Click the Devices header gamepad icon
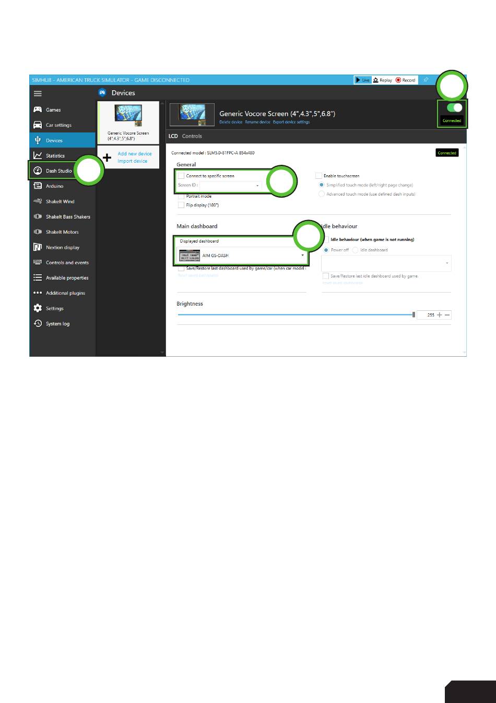Image resolution: width=496 pixels, height=703 pixels. 102,93
